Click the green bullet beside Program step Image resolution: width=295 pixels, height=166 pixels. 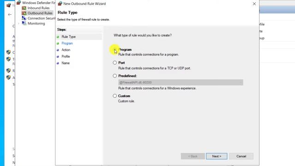[x=58, y=43]
